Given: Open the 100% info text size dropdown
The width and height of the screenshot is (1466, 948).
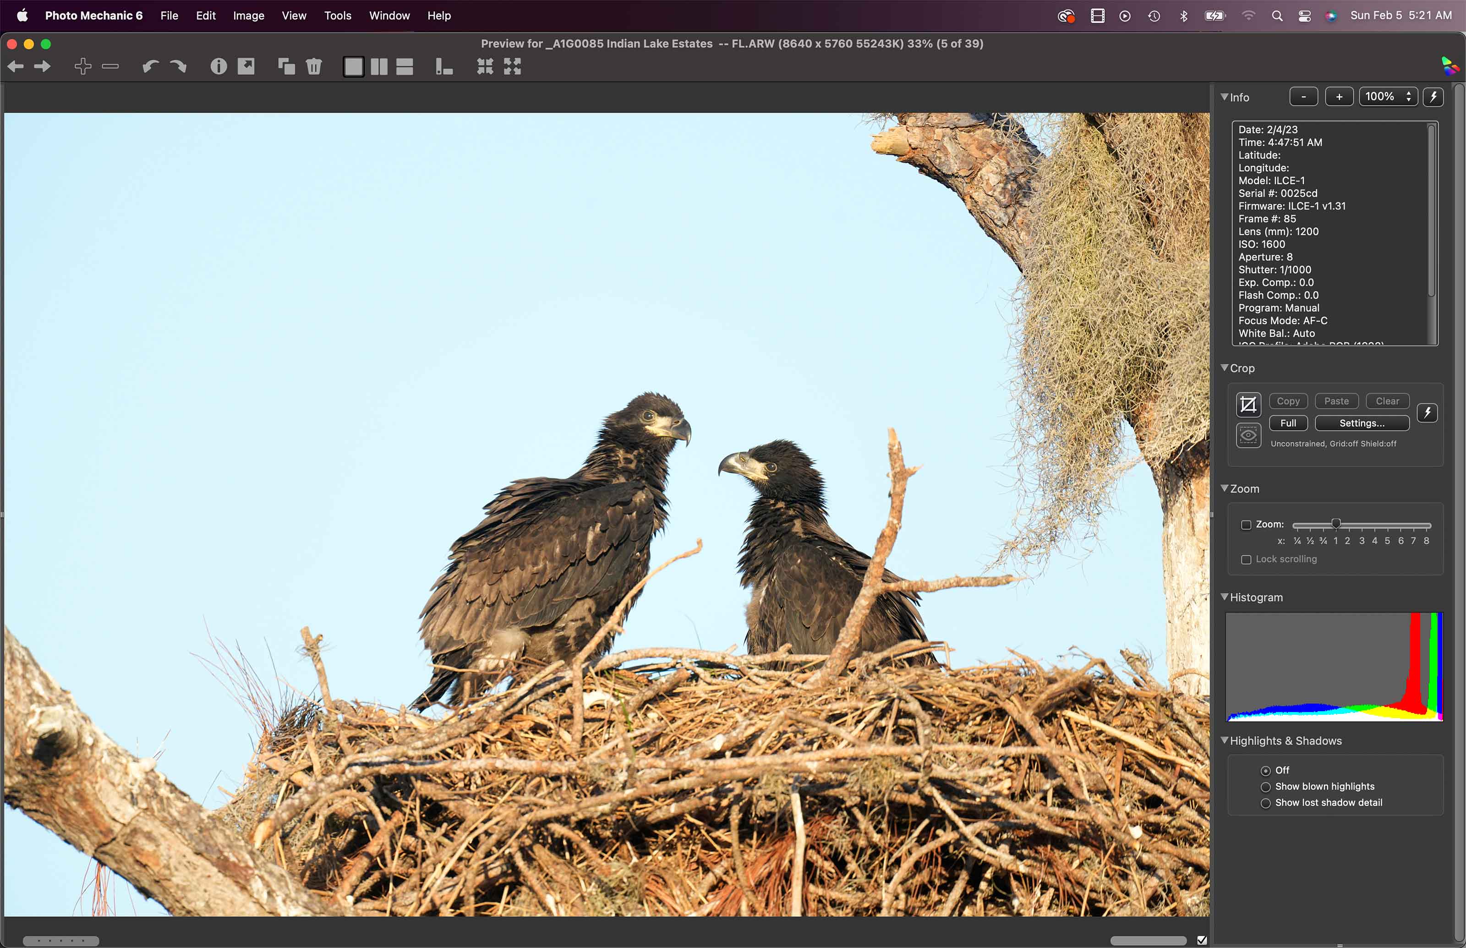Looking at the screenshot, I should [x=1388, y=97].
